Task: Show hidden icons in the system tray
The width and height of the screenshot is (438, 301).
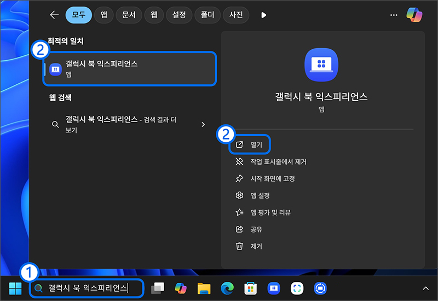Action: (x=425, y=288)
